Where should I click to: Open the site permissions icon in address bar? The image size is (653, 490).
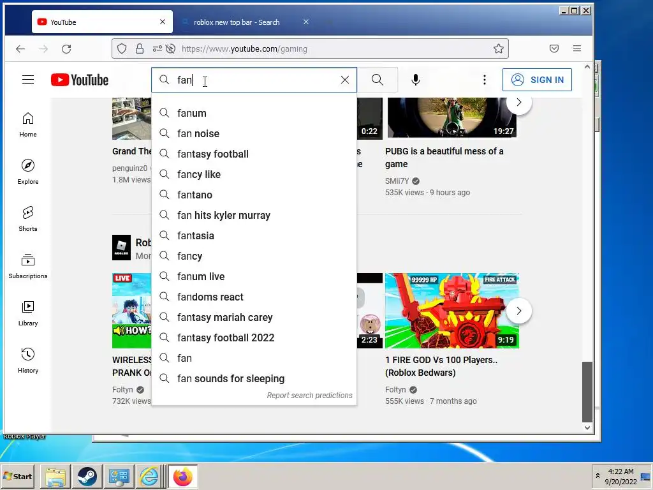(x=157, y=48)
